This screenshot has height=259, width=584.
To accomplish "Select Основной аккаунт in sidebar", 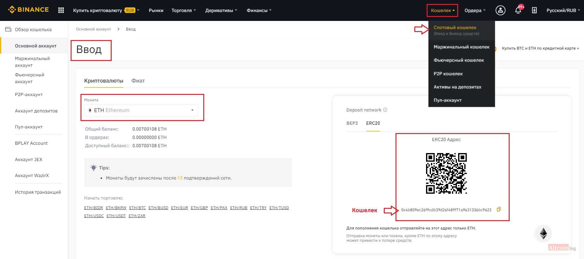I will click(36, 46).
